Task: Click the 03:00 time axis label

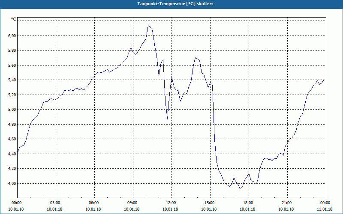Action: [56, 203]
